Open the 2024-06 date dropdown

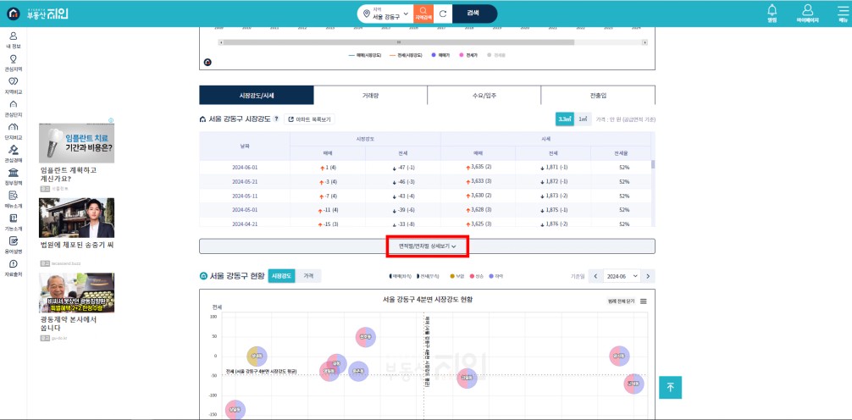coord(622,276)
